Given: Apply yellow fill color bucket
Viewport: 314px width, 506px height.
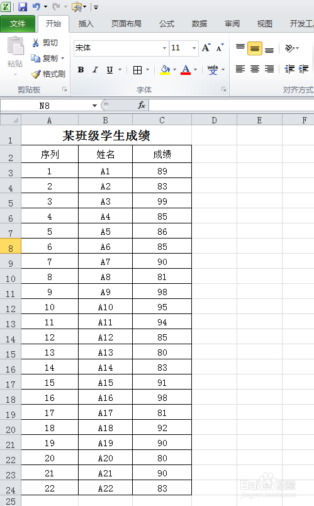Looking at the screenshot, I should tap(165, 70).
